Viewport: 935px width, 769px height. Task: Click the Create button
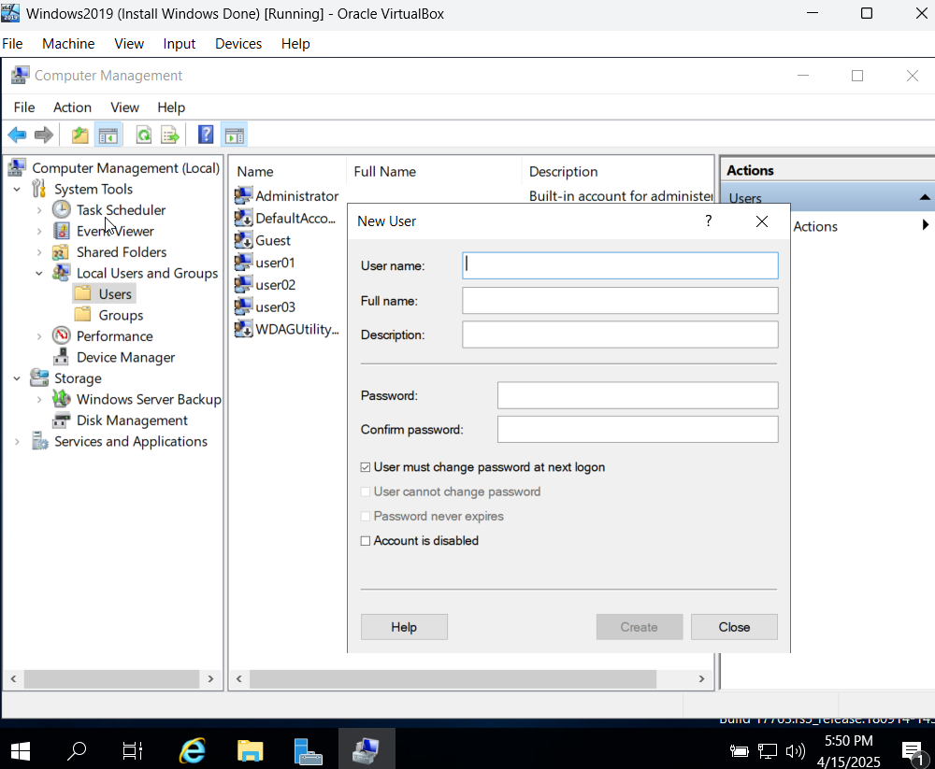pyautogui.click(x=640, y=627)
